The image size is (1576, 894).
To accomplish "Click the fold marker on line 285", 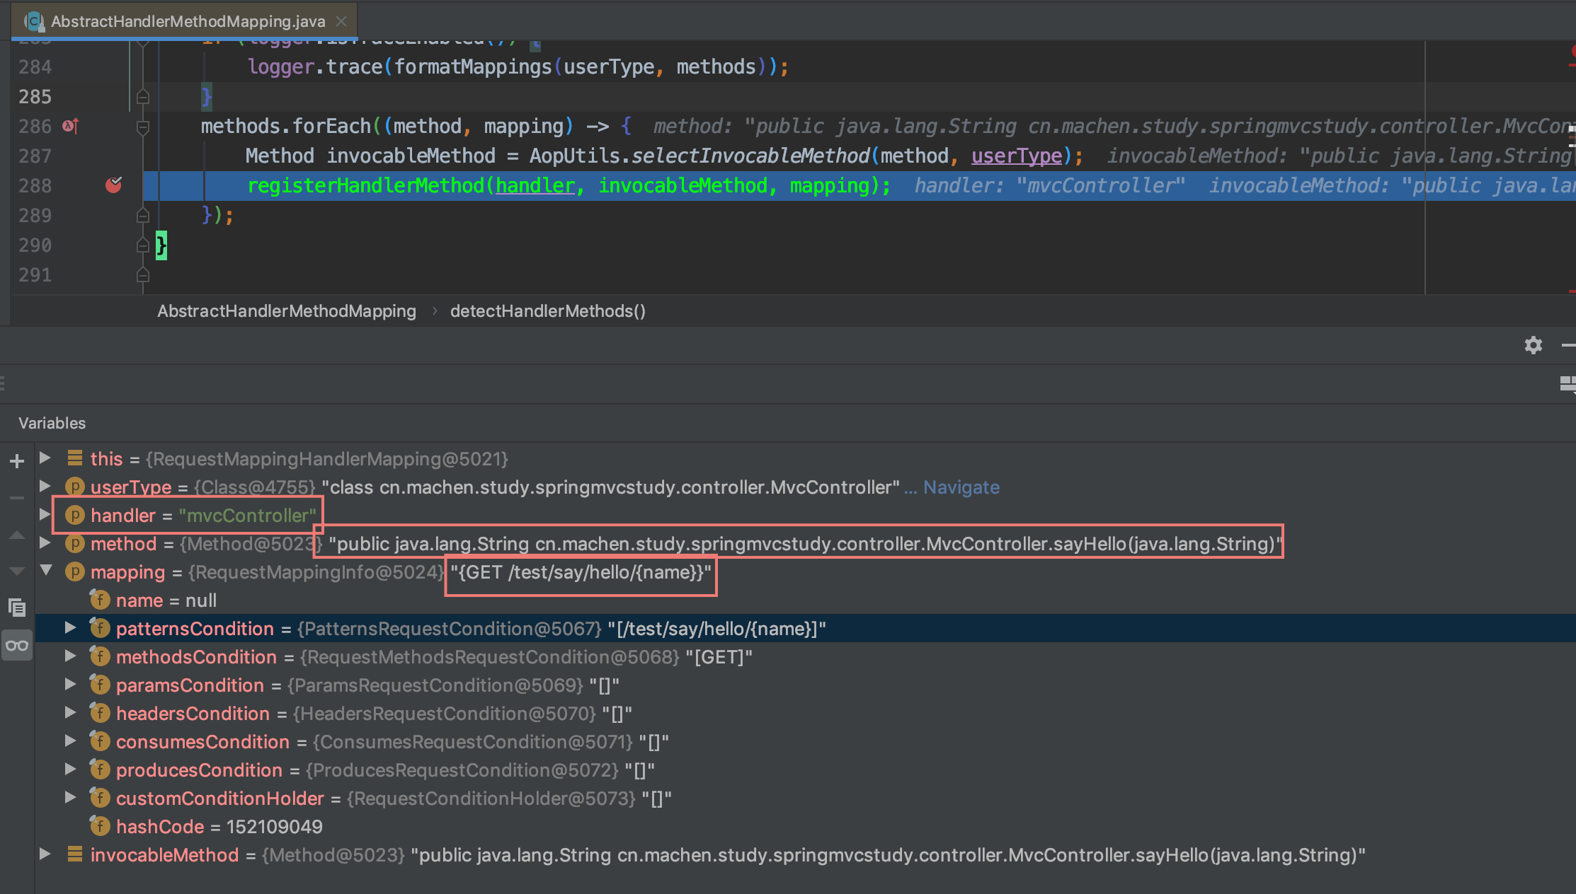I will [x=143, y=96].
